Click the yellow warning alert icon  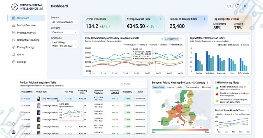click(x=217, y=101)
